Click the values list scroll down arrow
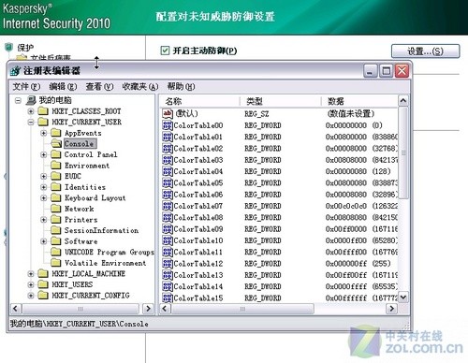This screenshot has height=363, width=468. [x=403, y=298]
